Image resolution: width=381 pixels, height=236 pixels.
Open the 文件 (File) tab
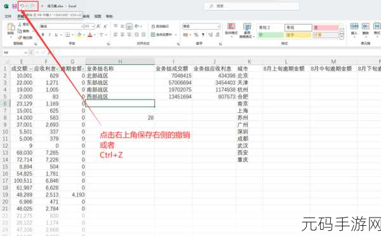[8, 16]
